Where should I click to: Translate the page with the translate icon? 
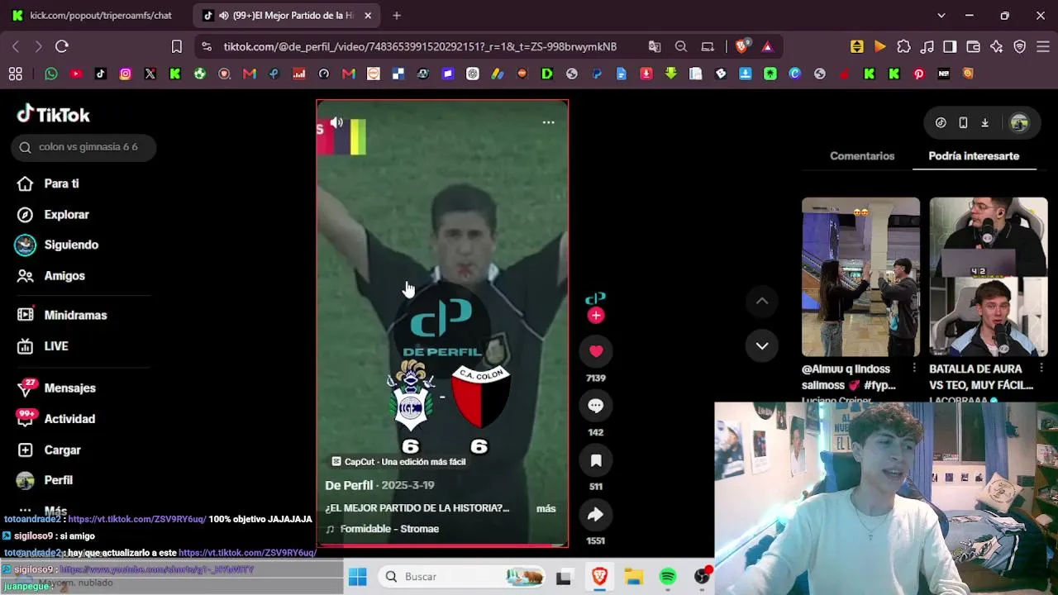point(655,47)
